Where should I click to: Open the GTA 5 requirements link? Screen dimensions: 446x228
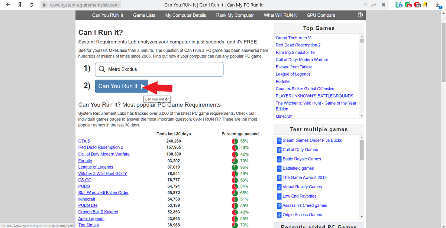[84, 141]
